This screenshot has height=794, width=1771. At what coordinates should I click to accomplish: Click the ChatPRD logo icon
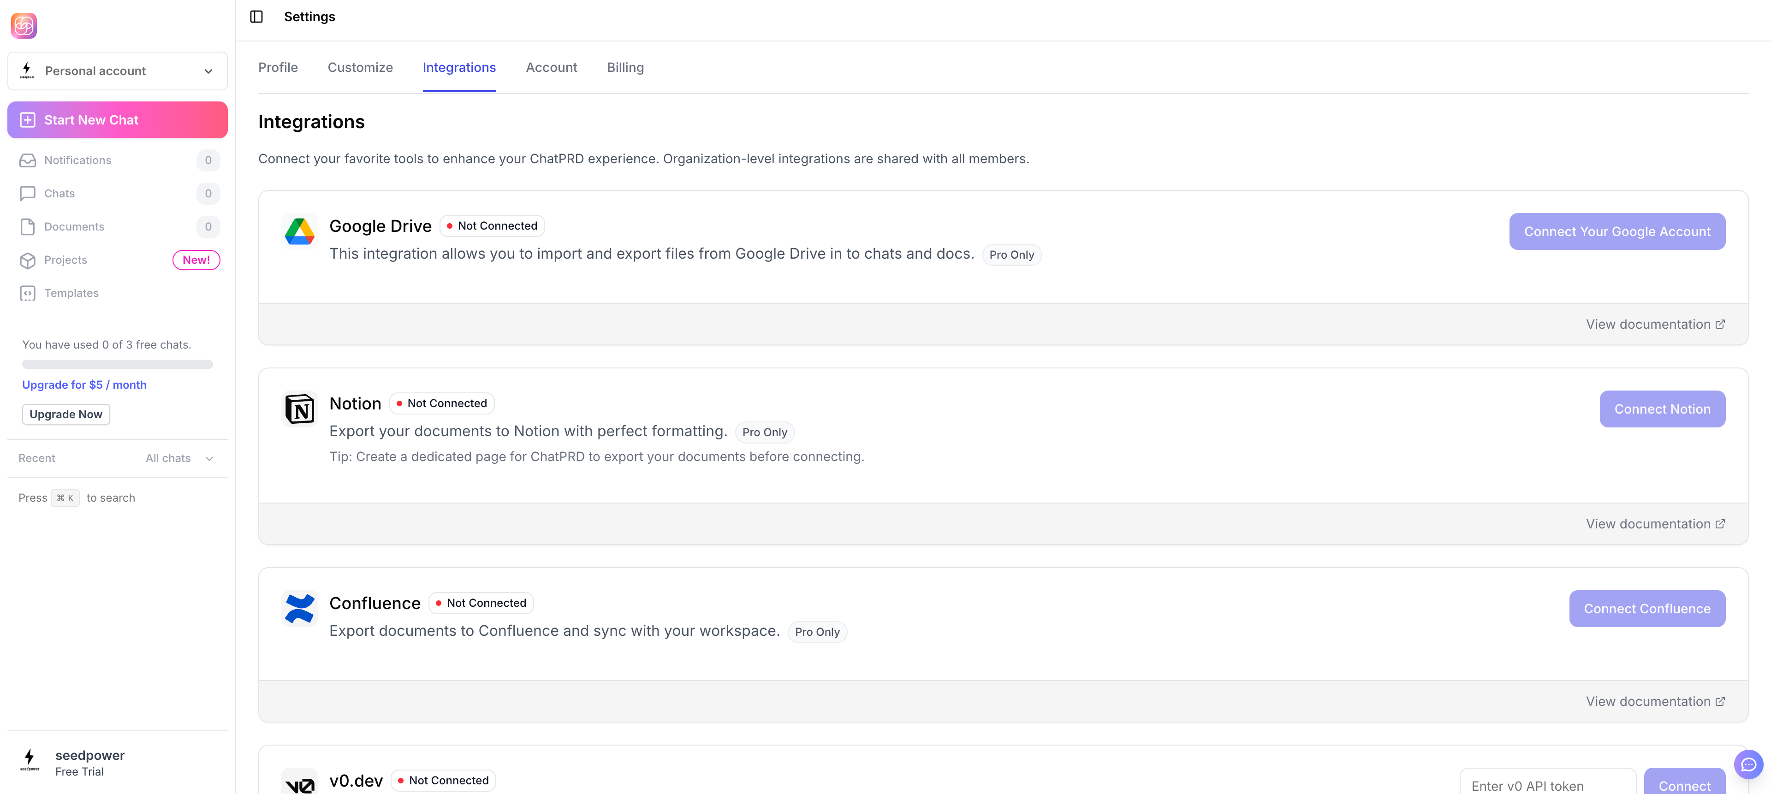pyautogui.click(x=24, y=25)
